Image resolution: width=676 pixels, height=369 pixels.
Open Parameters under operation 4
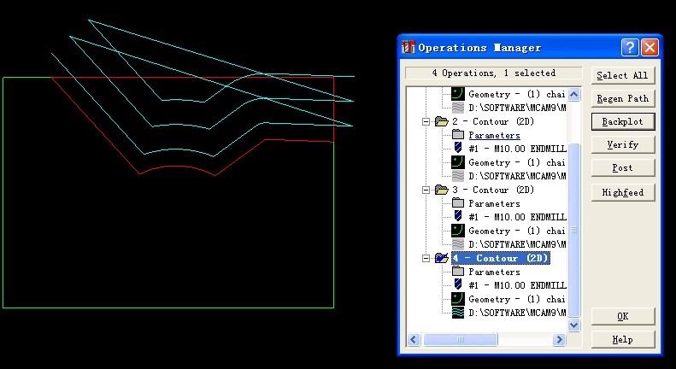(495, 272)
